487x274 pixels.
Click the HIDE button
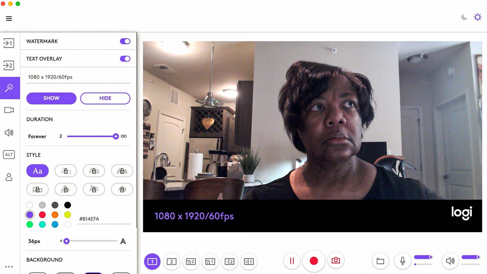point(105,98)
